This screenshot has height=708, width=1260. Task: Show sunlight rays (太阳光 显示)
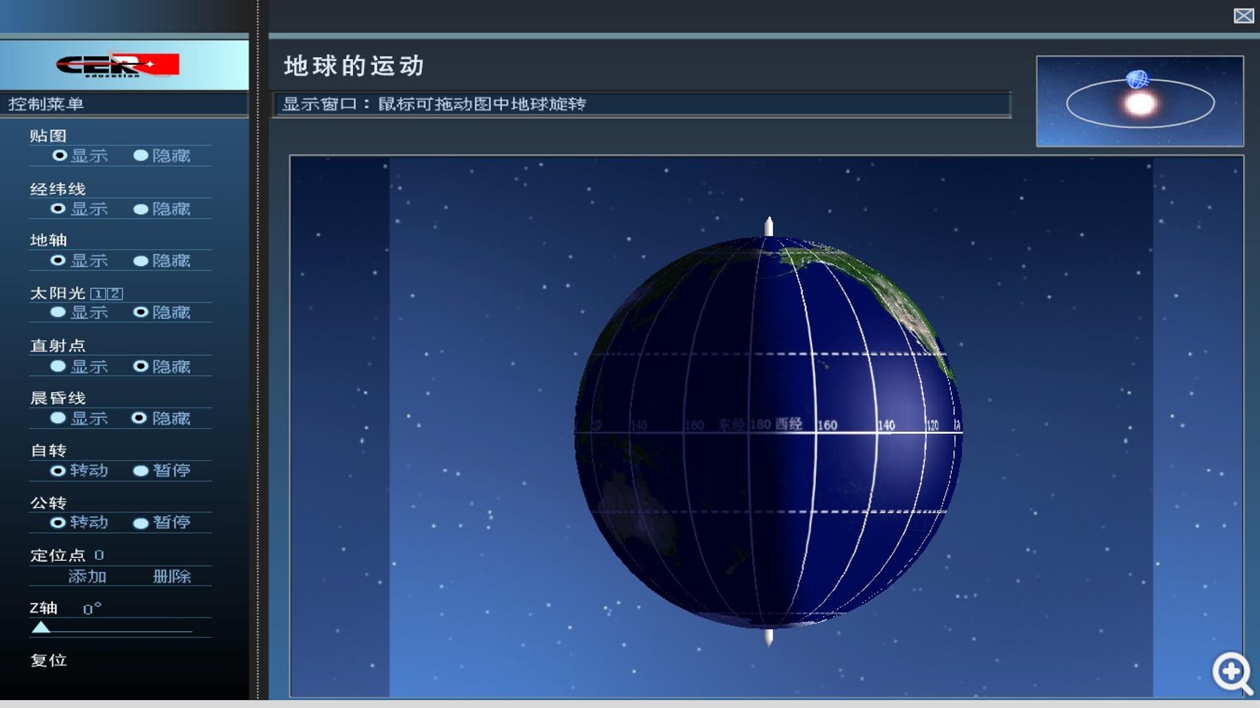coord(79,312)
